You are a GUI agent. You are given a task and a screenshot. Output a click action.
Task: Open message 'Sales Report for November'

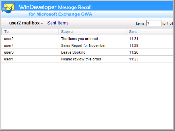[83, 45]
